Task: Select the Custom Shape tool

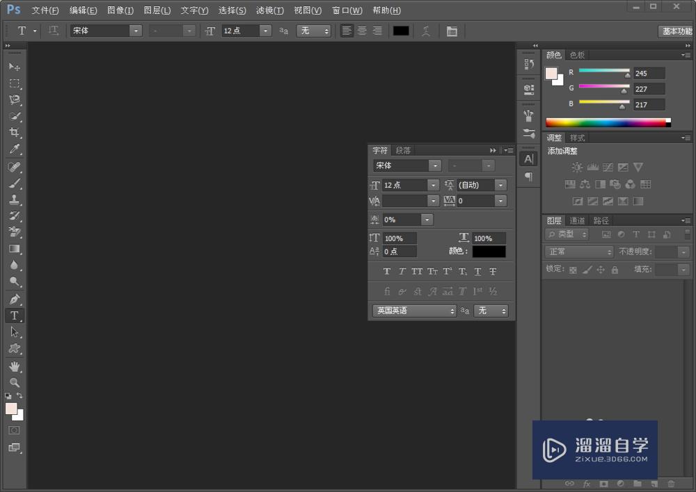Action: (x=14, y=348)
